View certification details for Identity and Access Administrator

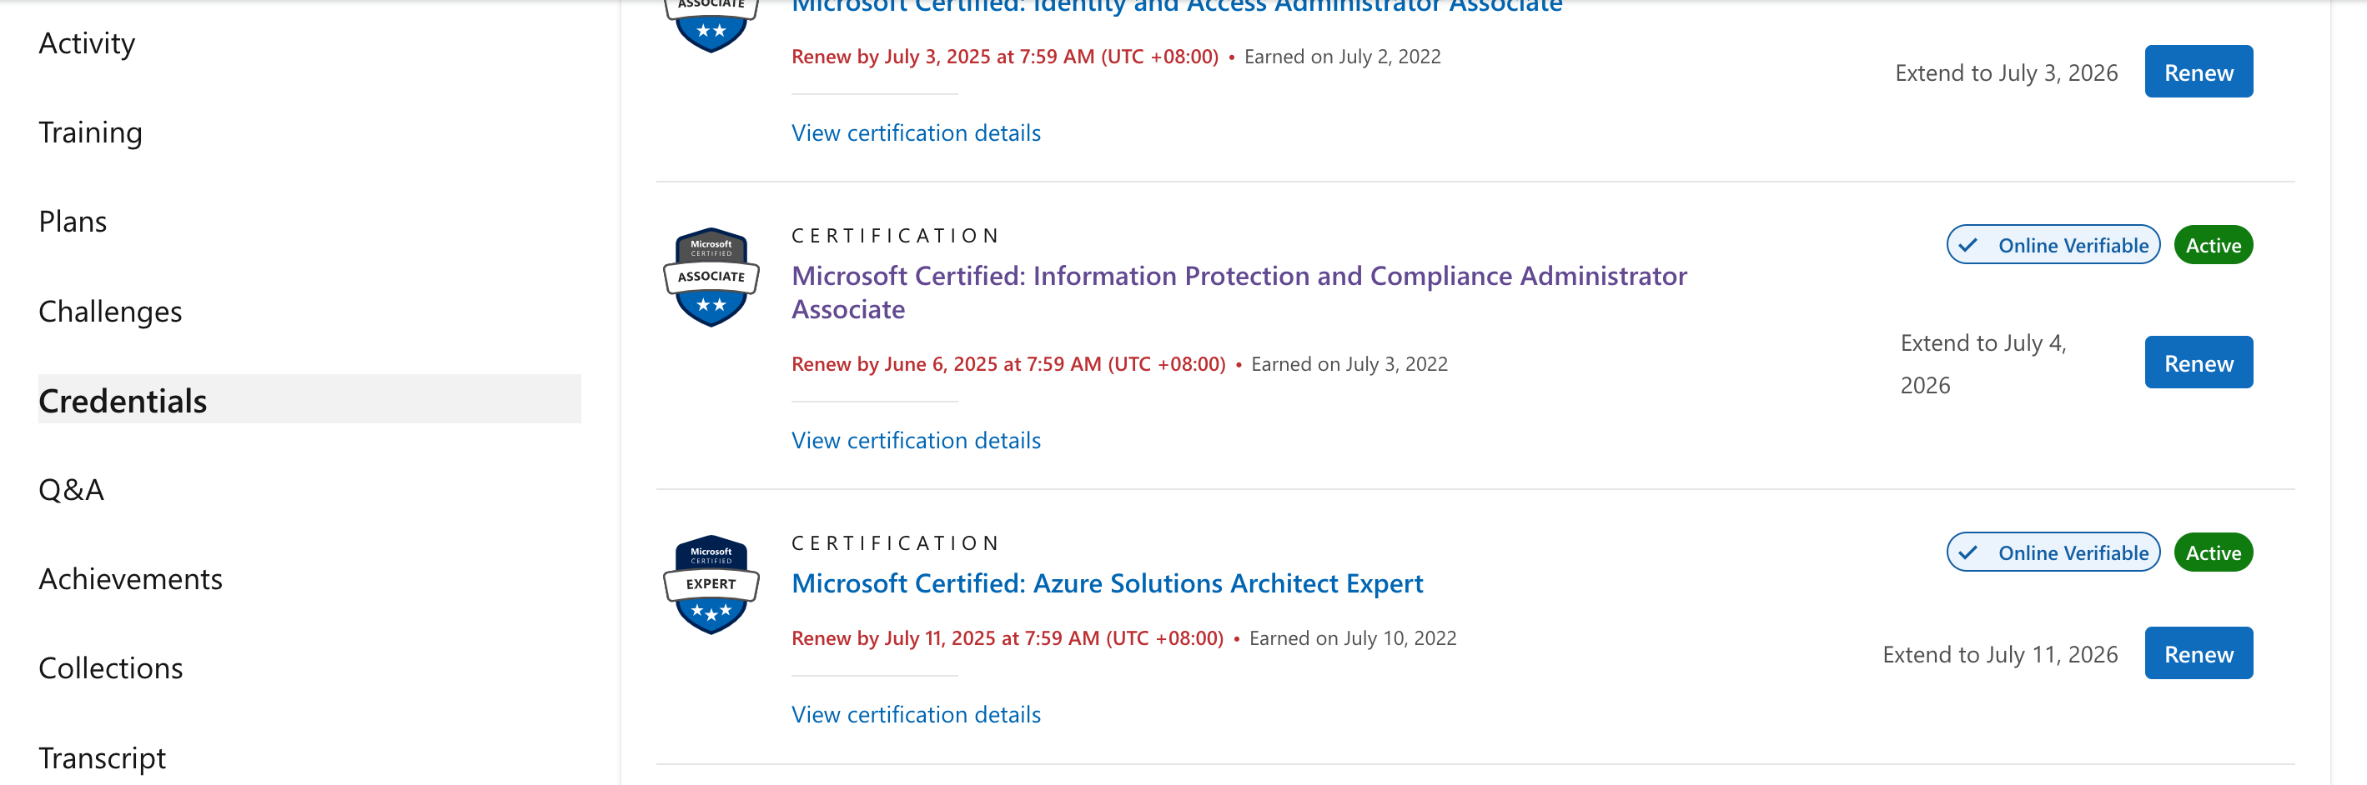click(x=915, y=133)
